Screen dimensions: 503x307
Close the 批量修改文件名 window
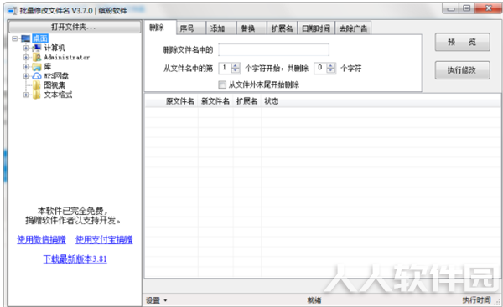(488, 8)
